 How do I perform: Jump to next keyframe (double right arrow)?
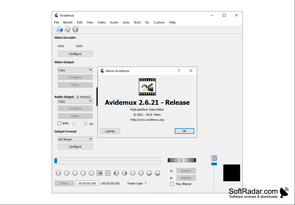tap(91, 173)
